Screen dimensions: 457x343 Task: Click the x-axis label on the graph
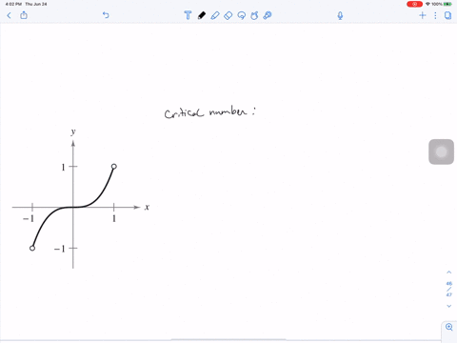pos(147,207)
